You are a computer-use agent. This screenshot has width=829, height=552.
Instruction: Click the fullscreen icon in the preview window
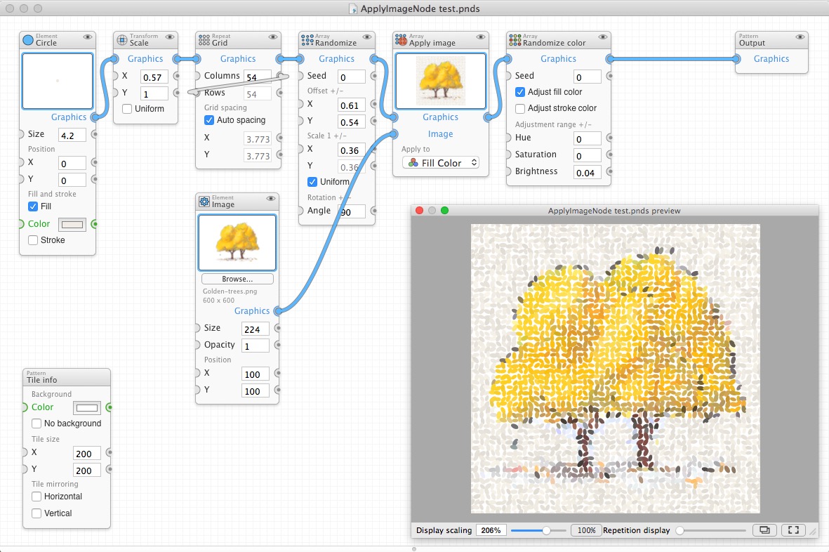point(793,530)
